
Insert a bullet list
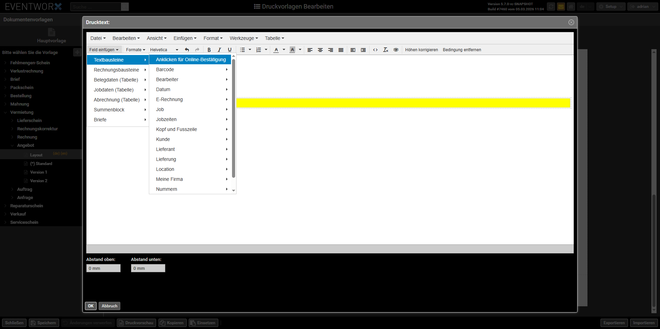click(242, 50)
